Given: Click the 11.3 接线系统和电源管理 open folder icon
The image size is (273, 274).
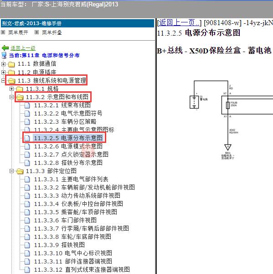Looking at the screenshot, I should coord(11,81).
